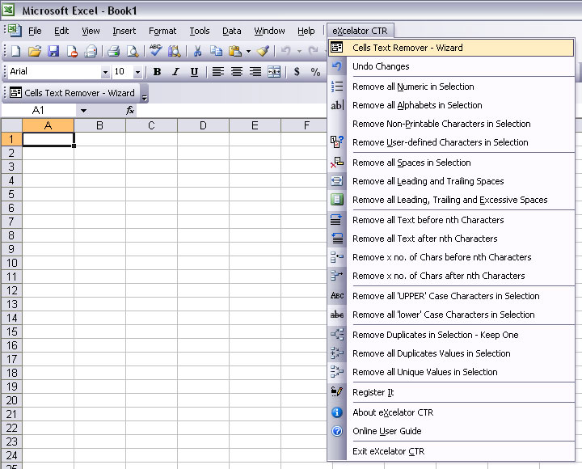Screen dimensions: 582x469
Task: Toggle Italic formatting
Action: pos(175,72)
